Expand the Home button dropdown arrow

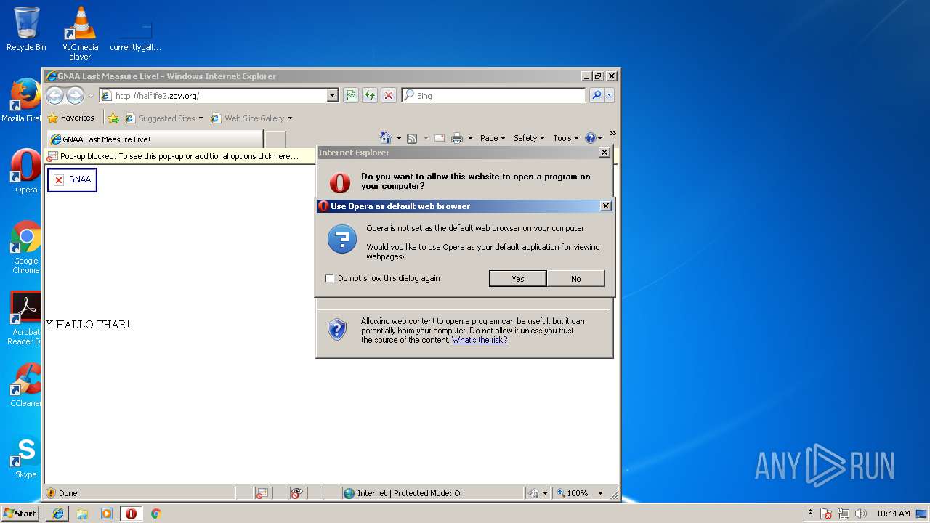pyautogui.click(x=397, y=138)
